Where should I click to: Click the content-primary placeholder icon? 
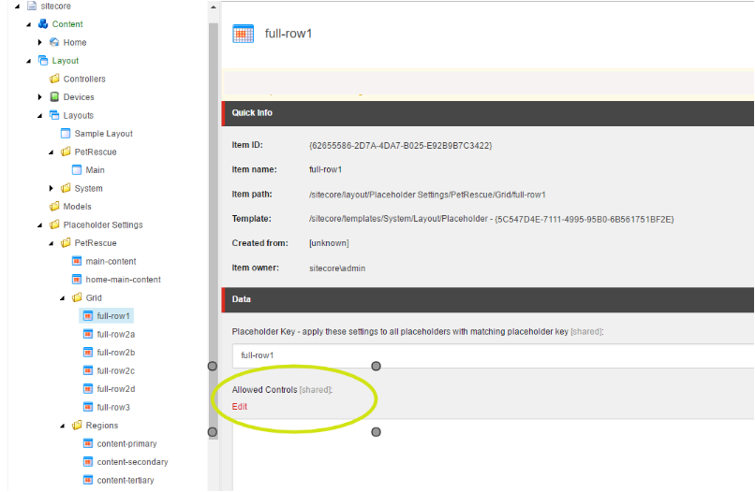[88, 443]
